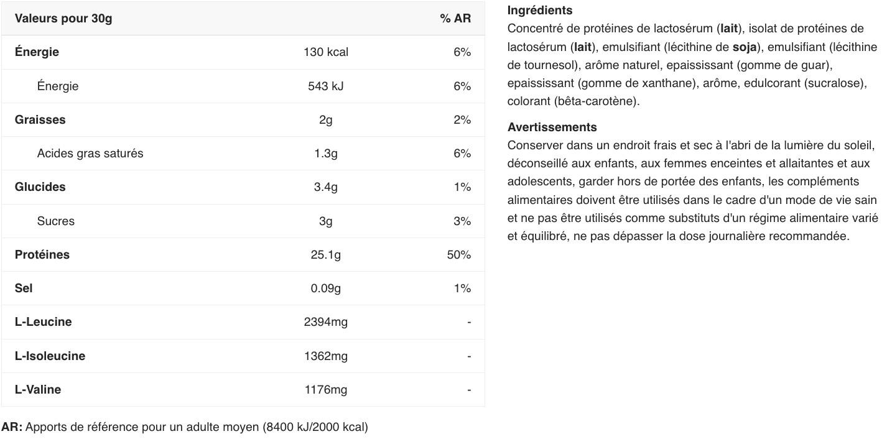Click the 'Sel' row label
The height and width of the screenshot is (439, 887).
[x=24, y=288]
